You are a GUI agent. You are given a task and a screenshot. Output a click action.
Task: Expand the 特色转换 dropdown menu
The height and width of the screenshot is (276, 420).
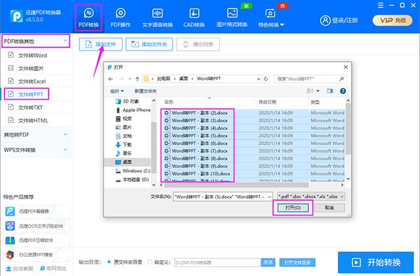[x=271, y=18]
